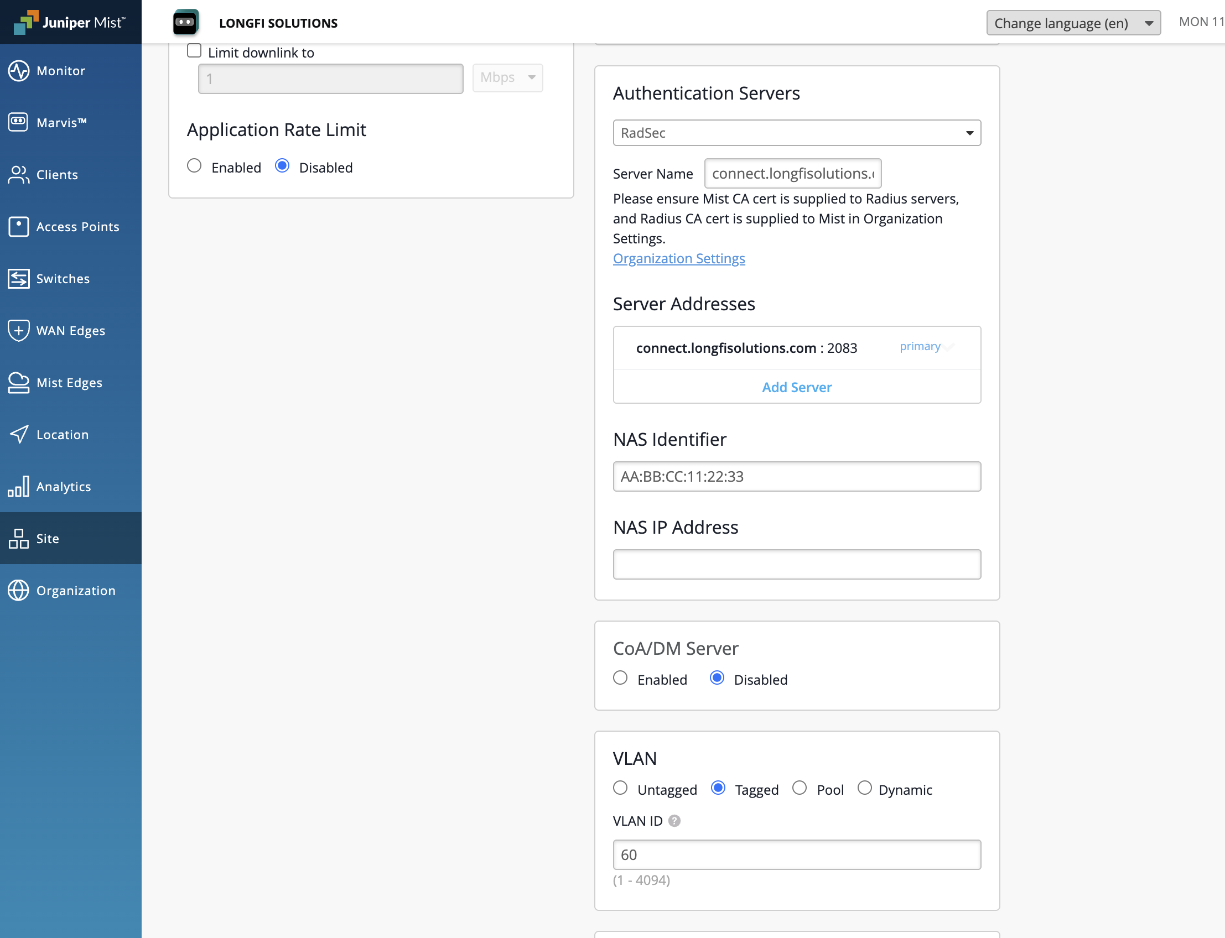Open Organization menu

pos(71,590)
